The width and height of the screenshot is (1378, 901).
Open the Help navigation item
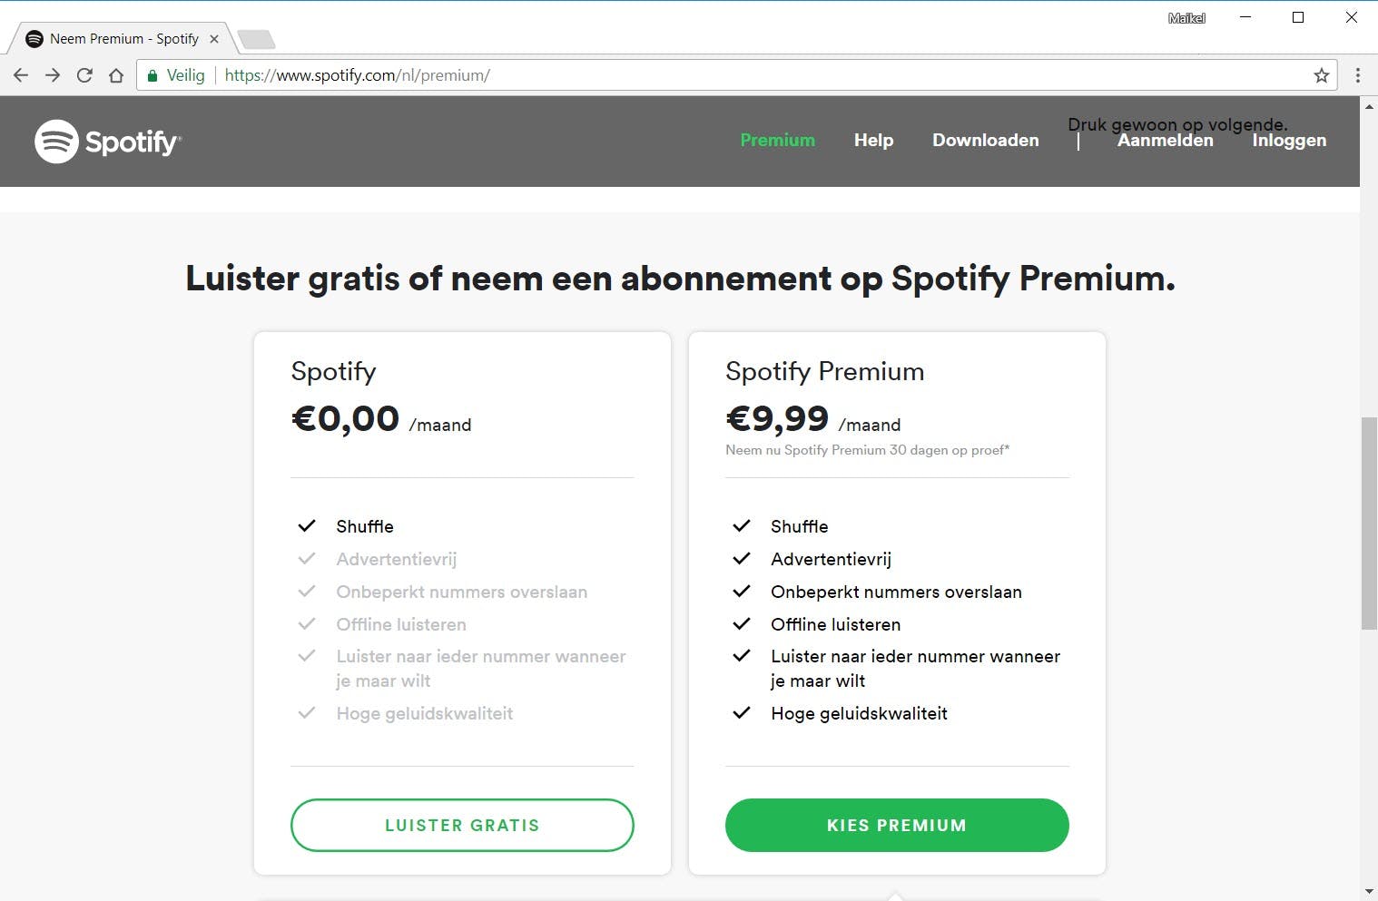pos(873,140)
